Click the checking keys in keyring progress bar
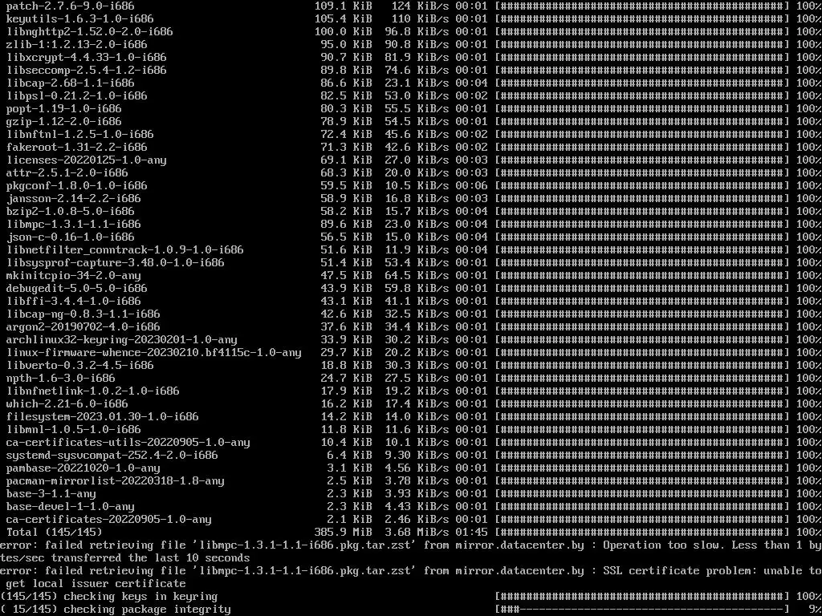The width and height of the screenshot is (822, 616). click(642, 596)
